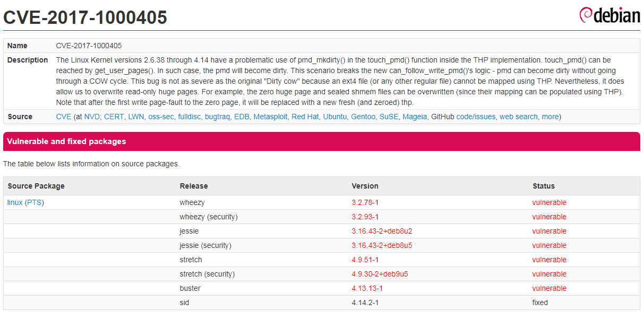
Task: Follow the SuSE link
Action: (x=389, y=117)
